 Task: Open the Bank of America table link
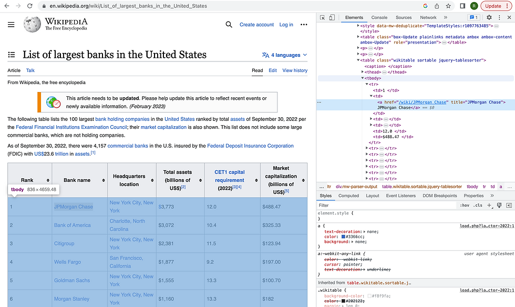[x=73, y=225]
